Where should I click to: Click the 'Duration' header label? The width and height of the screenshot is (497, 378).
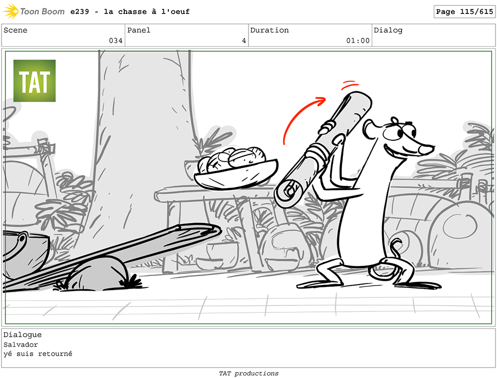click(270, 30)
